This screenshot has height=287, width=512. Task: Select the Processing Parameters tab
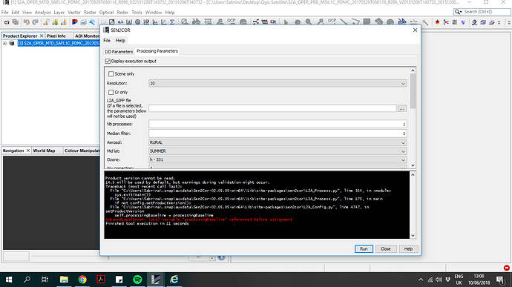click(x=157, y=51)
